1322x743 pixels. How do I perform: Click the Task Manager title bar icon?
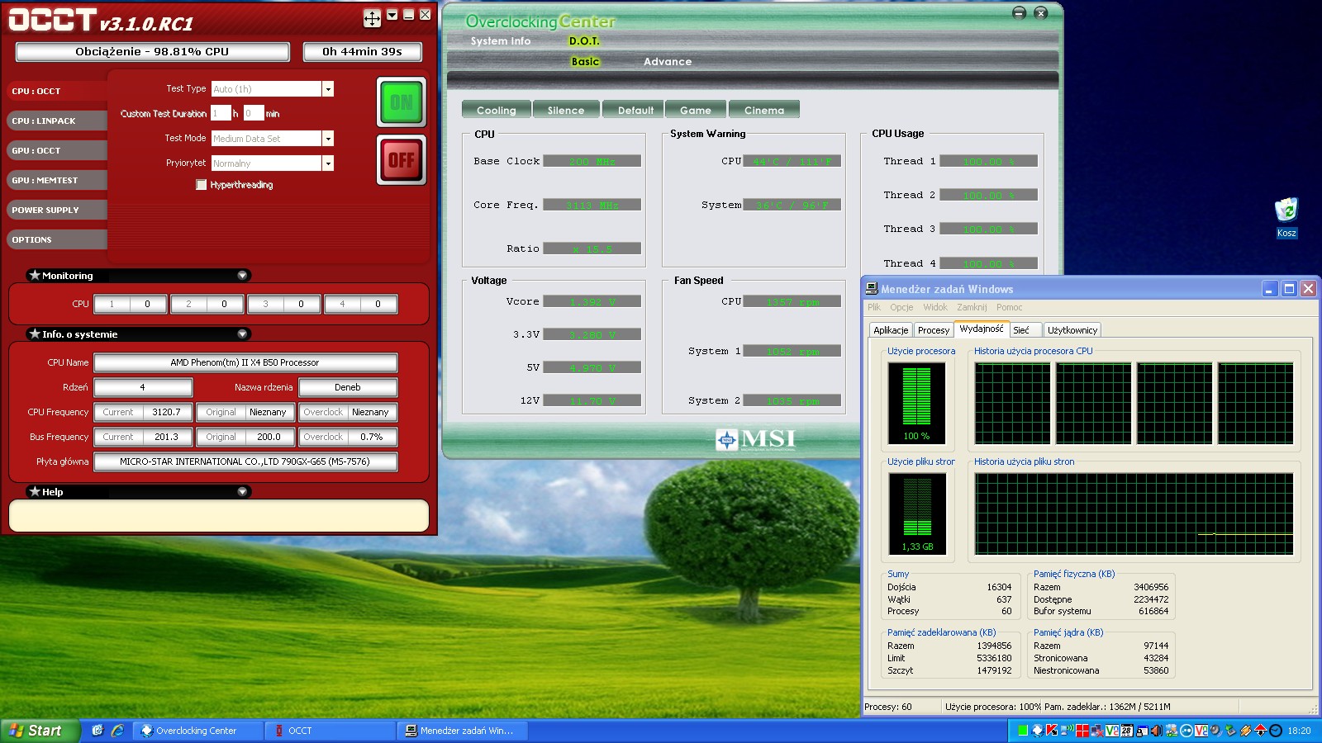tap(872, 288)
